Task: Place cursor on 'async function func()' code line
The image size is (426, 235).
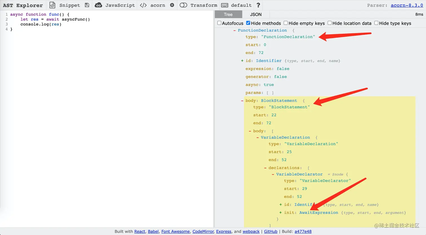Action: (40, 14)
